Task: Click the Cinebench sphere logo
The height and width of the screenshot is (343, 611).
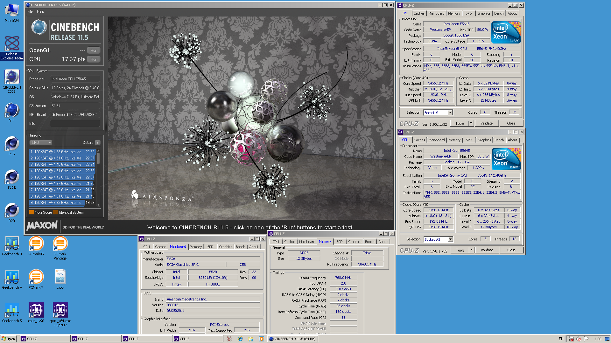Action: (x=39, y=28)
